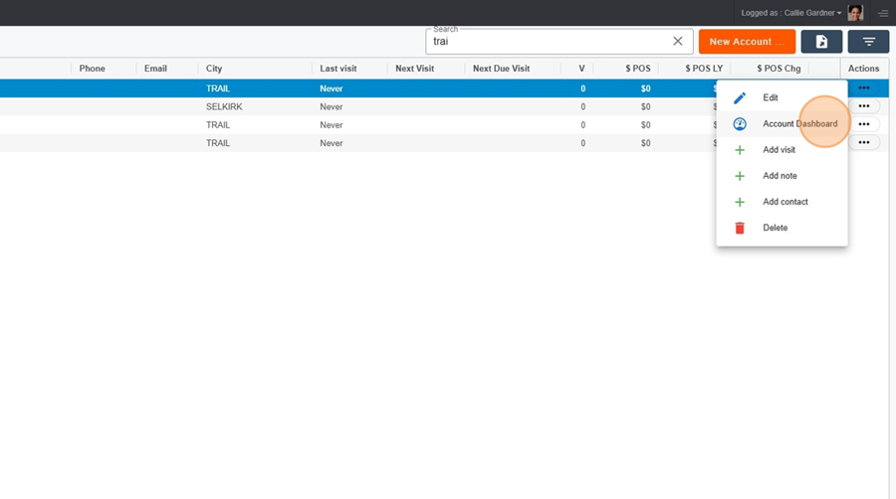Click the pencil Edit icon
This screenshot has width=896, height=499.
740,98
